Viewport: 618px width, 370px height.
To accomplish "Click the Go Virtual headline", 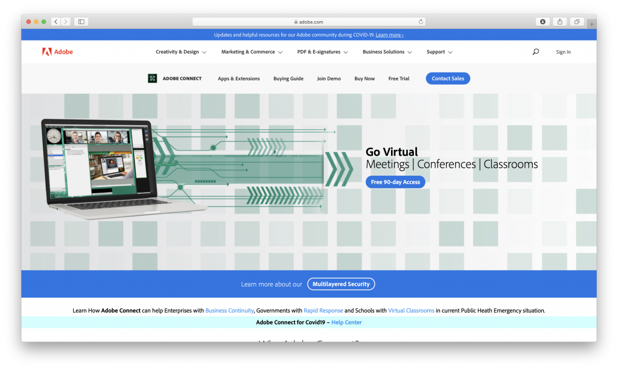I will (391, 152).
